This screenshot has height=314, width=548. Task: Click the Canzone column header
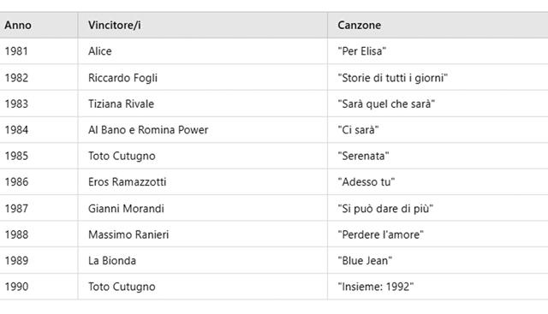[438, 25]
